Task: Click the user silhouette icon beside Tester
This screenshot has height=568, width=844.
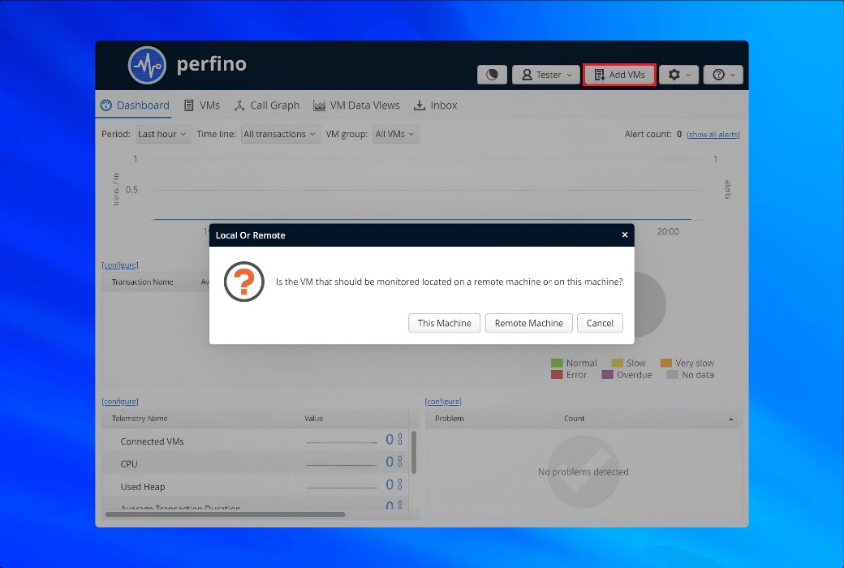Action: click(x=527, y=75)
